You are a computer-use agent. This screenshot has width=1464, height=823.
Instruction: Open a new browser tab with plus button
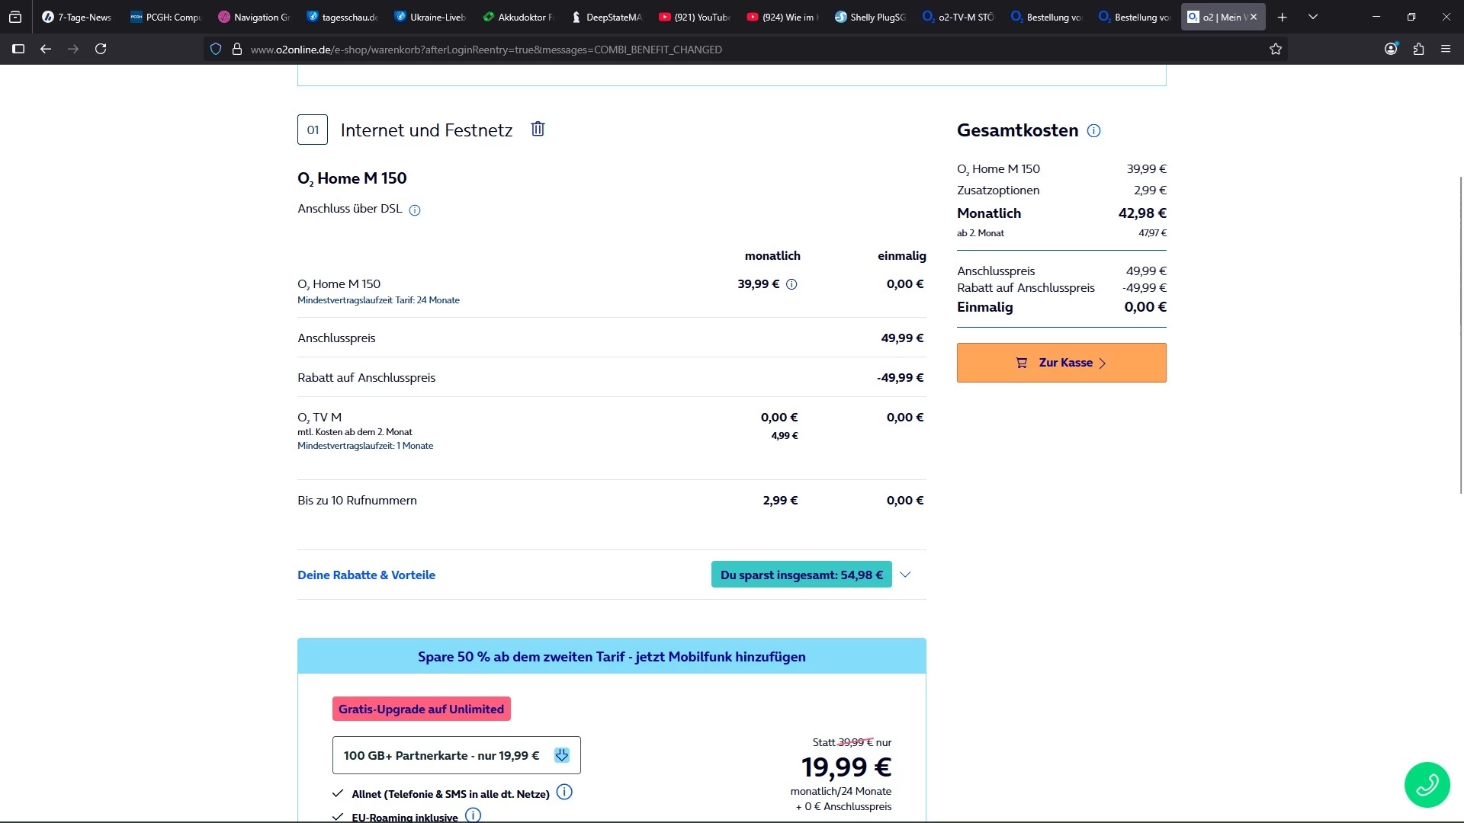pyautogui.click(x=1283, y=17)
